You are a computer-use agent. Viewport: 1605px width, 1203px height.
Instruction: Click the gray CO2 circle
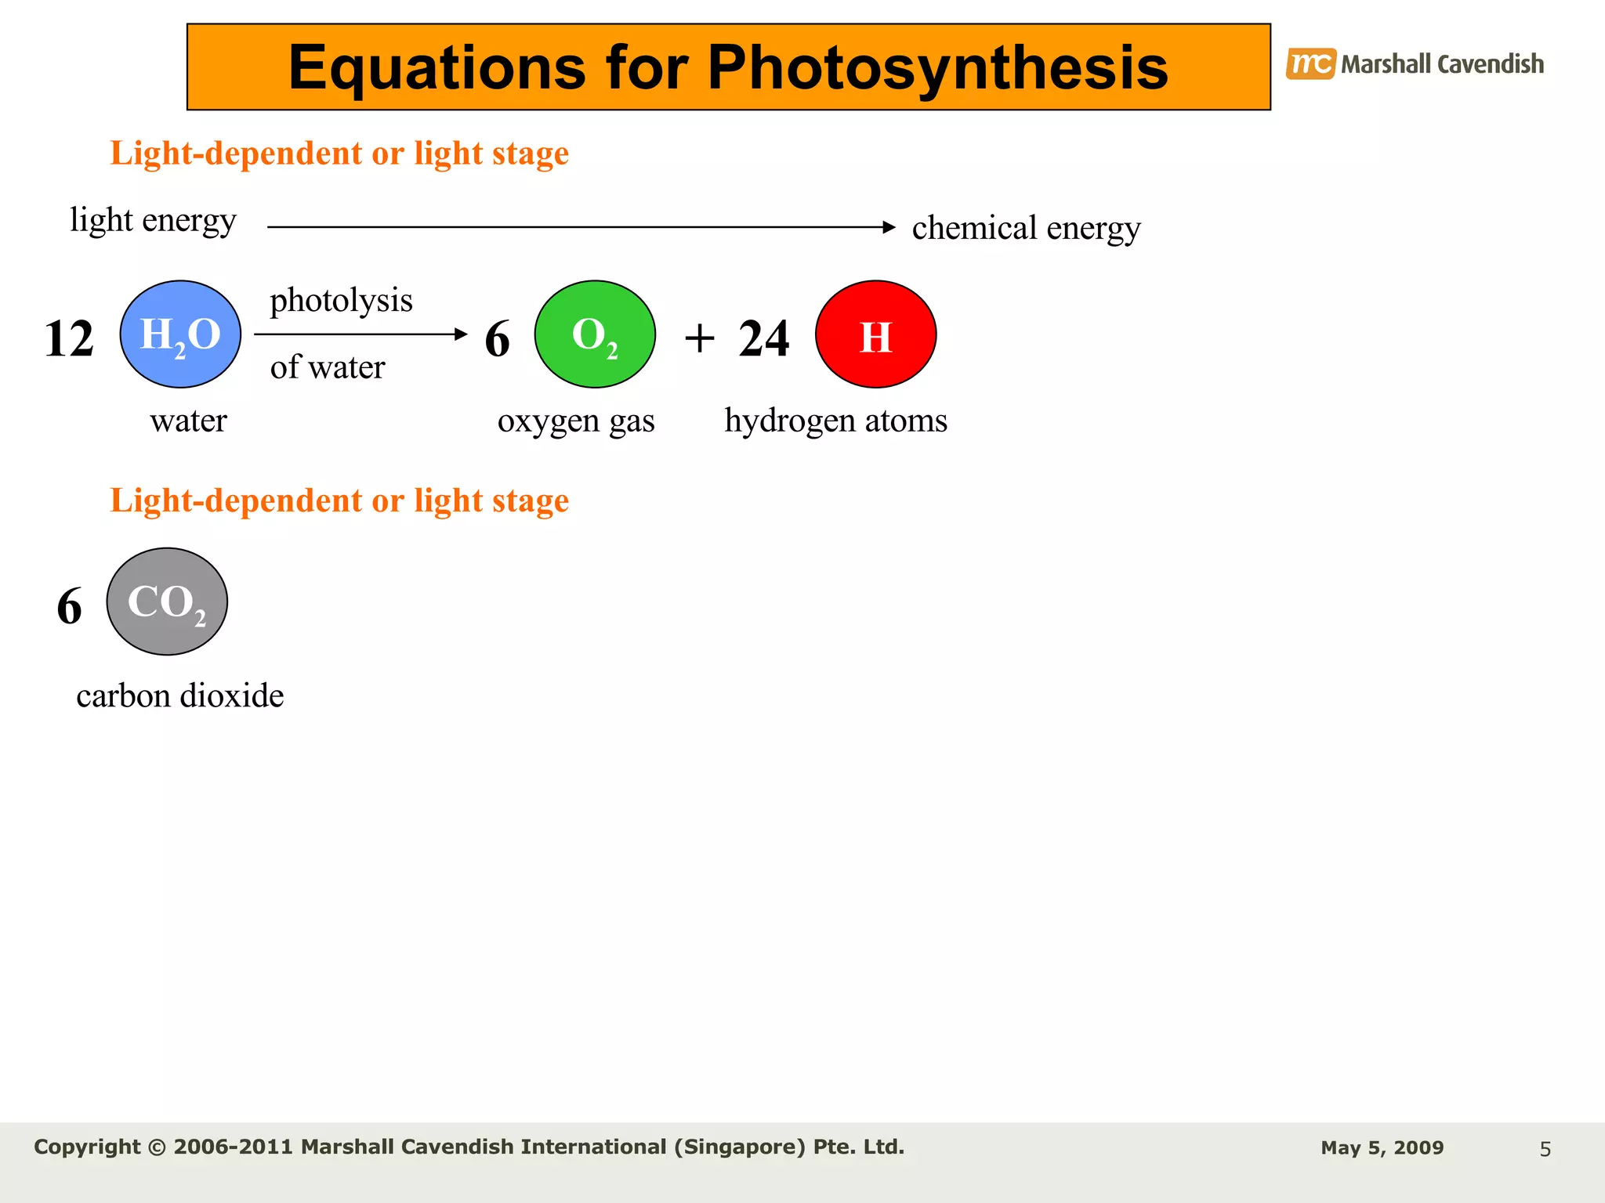pos(167,601)
